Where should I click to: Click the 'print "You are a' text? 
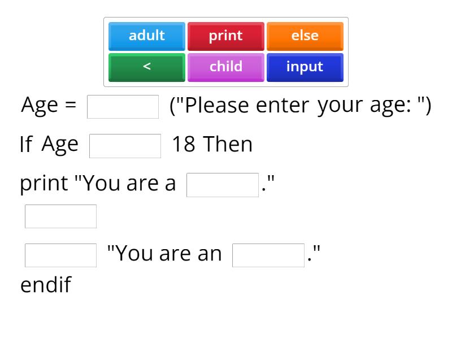pos(98,185)
